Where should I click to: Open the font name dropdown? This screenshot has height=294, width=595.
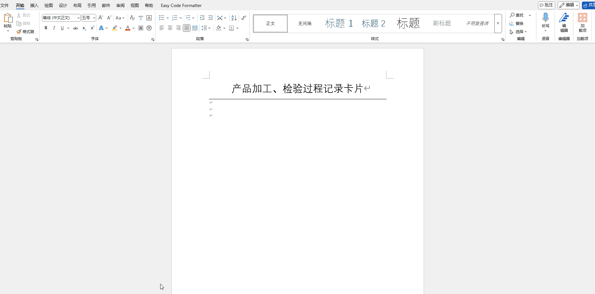click(78, 18)
